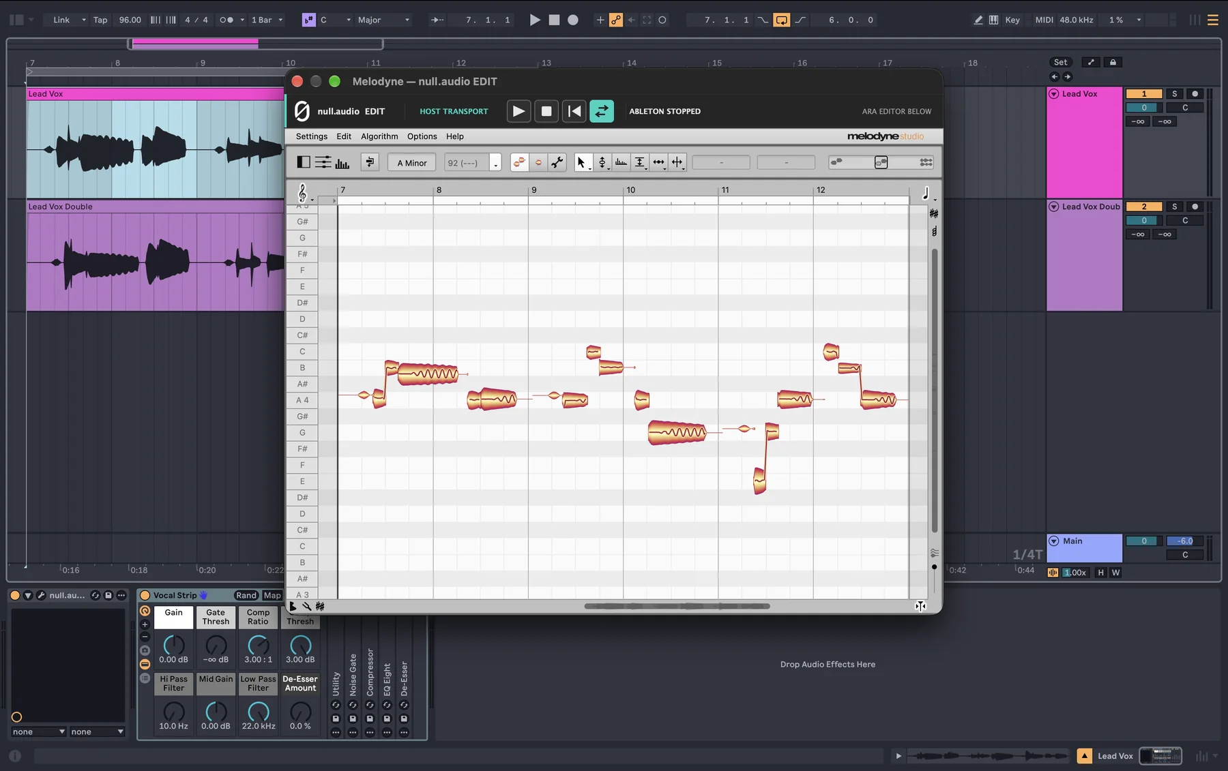Open the root note C dropdown

pos(336,20)
